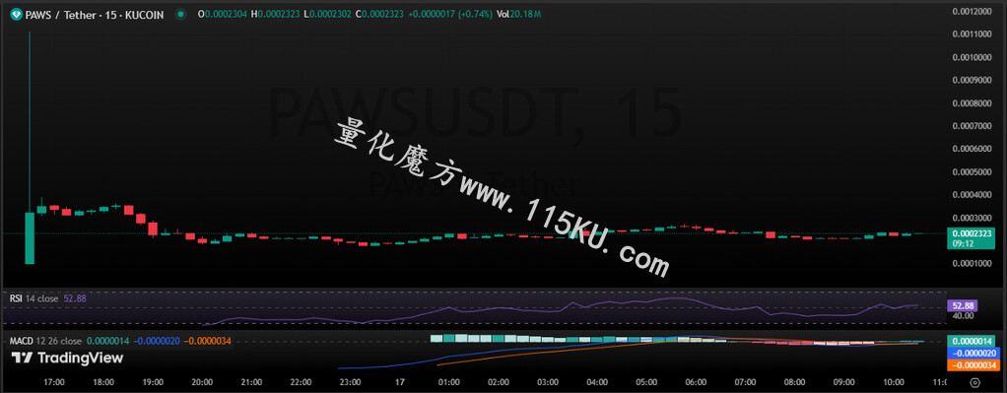This screenshot has height=393, width=1007.
Task: Click the PAWS coin logo icon
Action: (x=15, y=14)
